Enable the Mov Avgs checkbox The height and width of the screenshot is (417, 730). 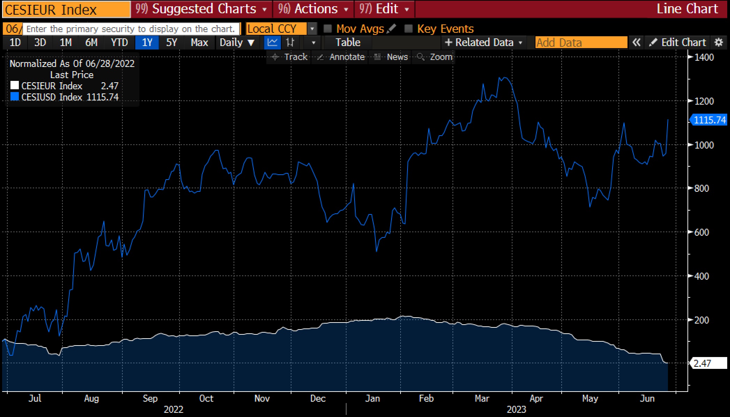point(328,29)
